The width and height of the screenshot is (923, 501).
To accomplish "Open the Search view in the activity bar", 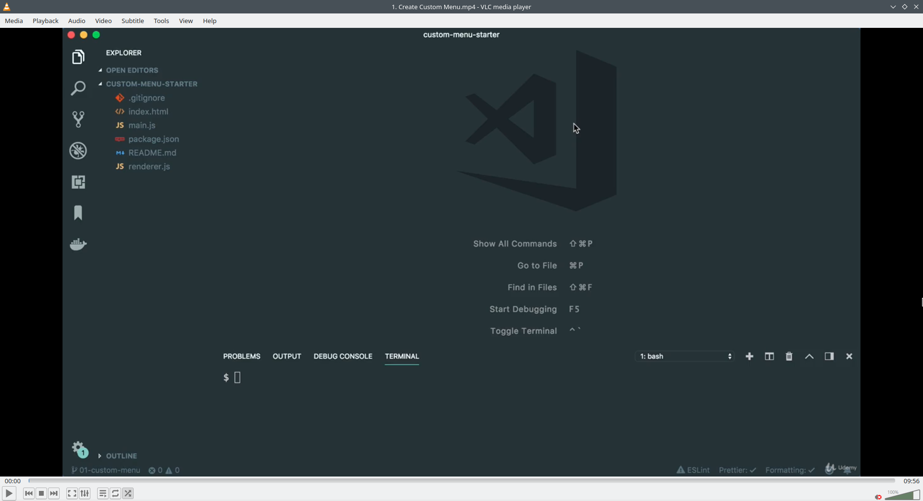I will click(x=78, y=88).
